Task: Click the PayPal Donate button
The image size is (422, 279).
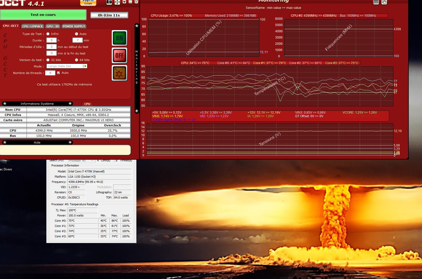Action: click(x=88, y=3)
